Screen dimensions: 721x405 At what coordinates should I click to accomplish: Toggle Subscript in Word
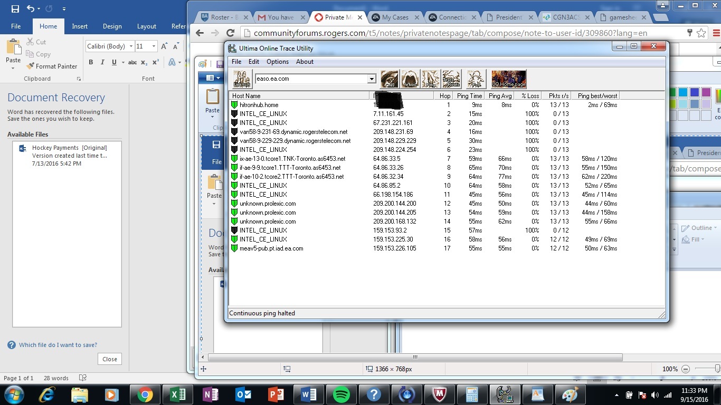145,62
